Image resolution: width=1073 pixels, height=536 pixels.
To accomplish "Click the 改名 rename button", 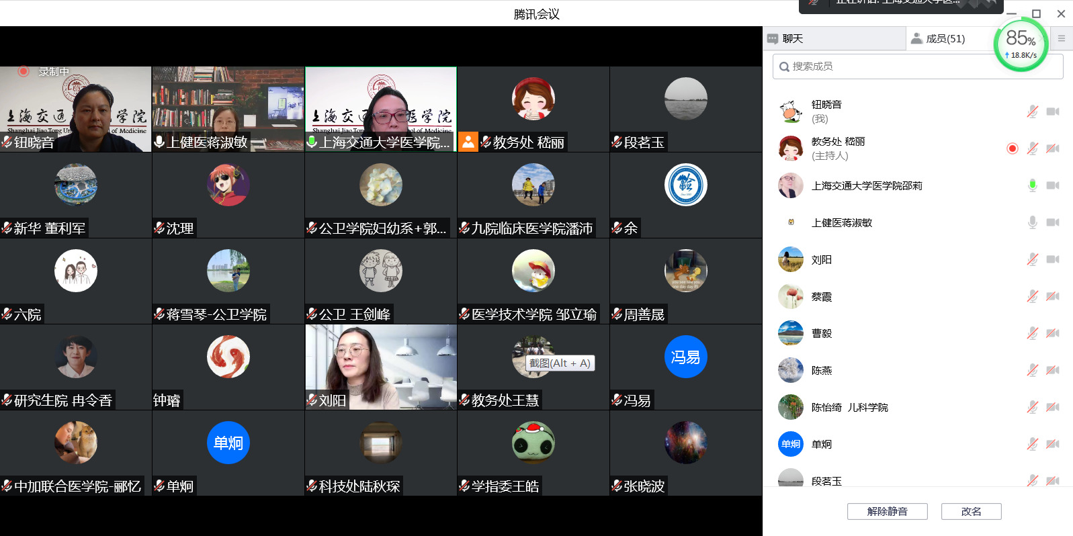I will [971, 511].
